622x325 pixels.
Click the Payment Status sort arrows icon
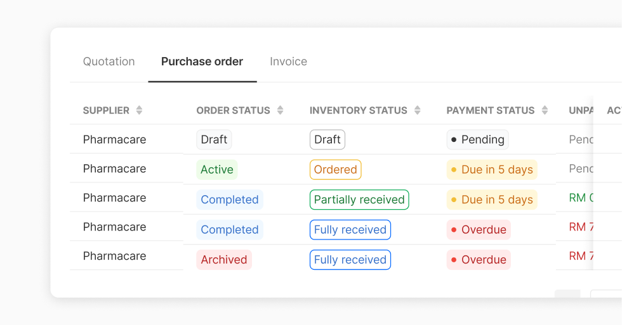[x=545, y=110]
